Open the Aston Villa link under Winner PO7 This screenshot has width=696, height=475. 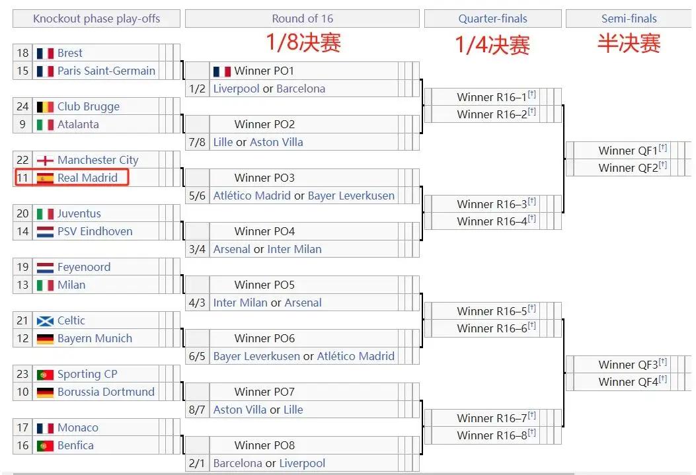240,410
